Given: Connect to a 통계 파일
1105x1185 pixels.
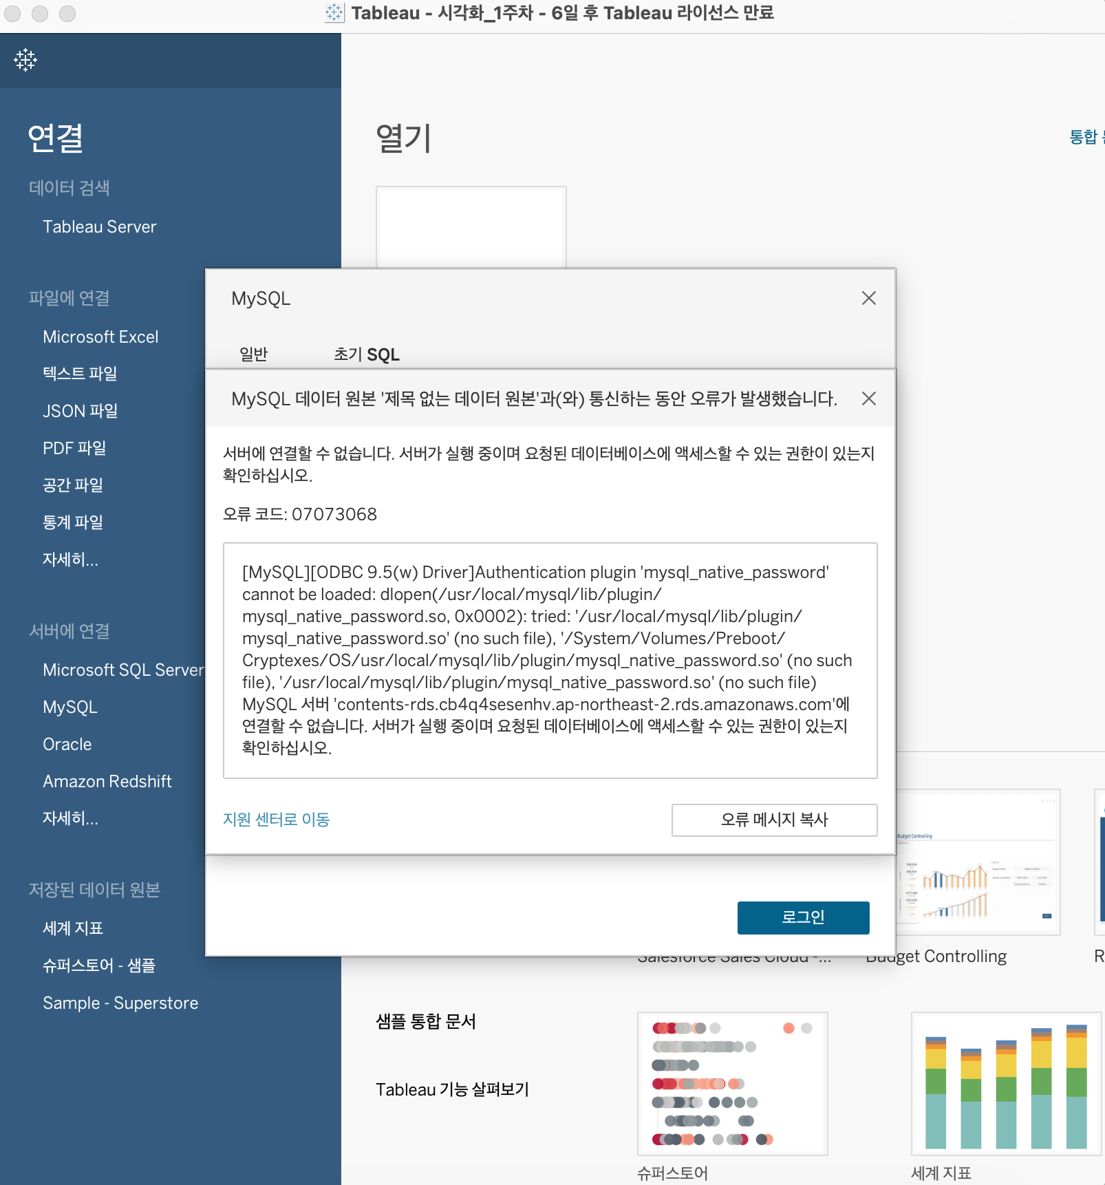Looking at the screenshot, I should [73, 522].
